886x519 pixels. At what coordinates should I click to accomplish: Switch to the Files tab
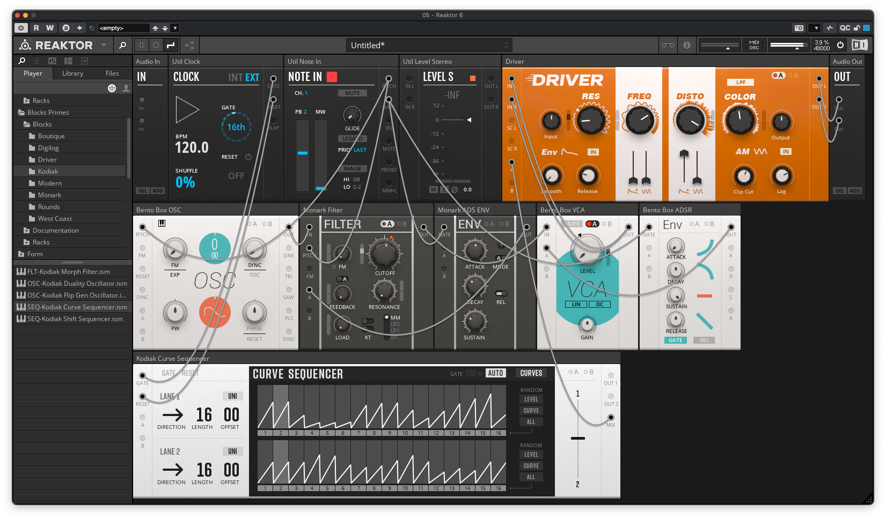point(112,73)
